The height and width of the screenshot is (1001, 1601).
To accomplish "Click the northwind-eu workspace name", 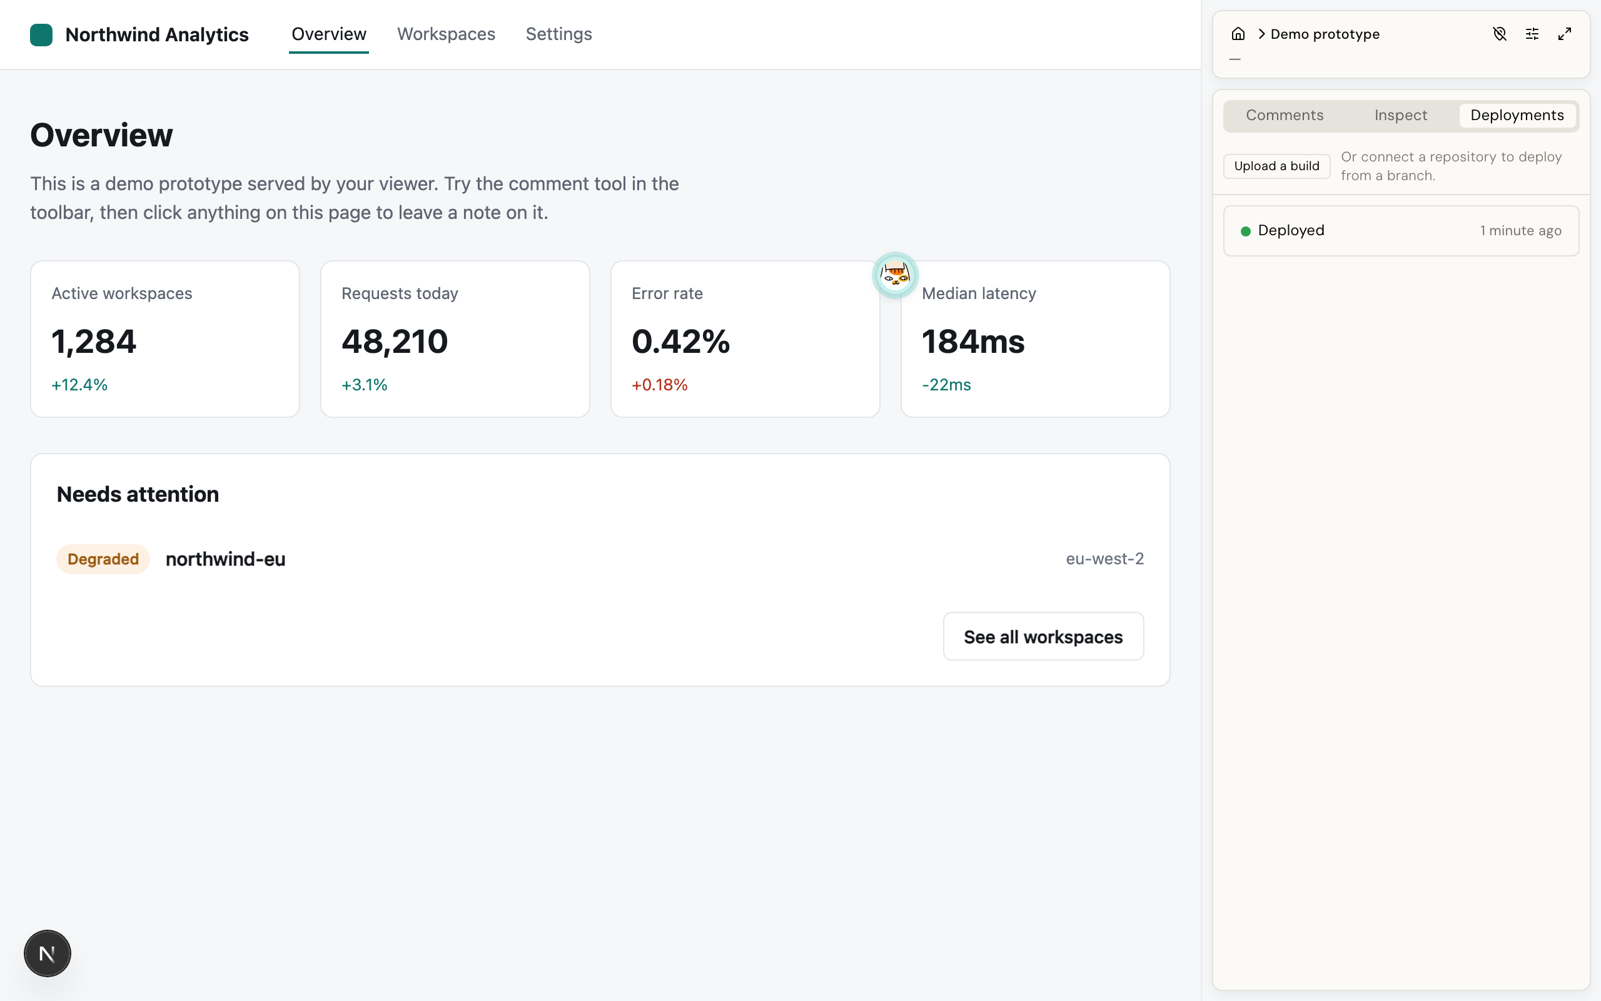I will point(226,559).
